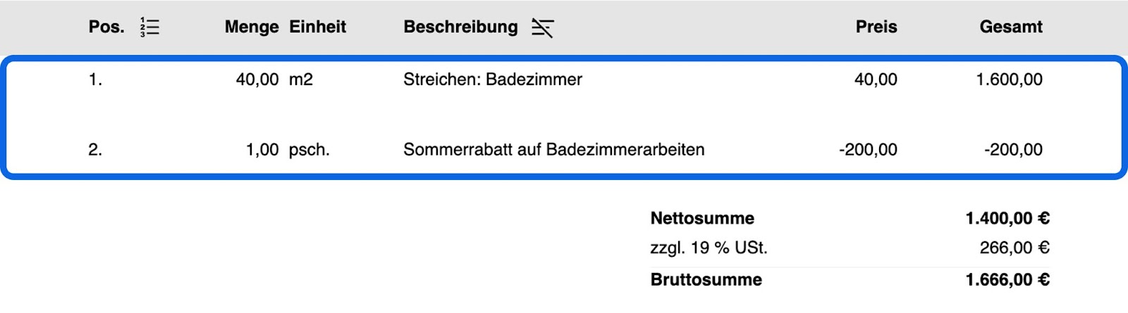
Task: Select the Bruttosumme amount 1.666,00 €
Action: [1007, 279]
